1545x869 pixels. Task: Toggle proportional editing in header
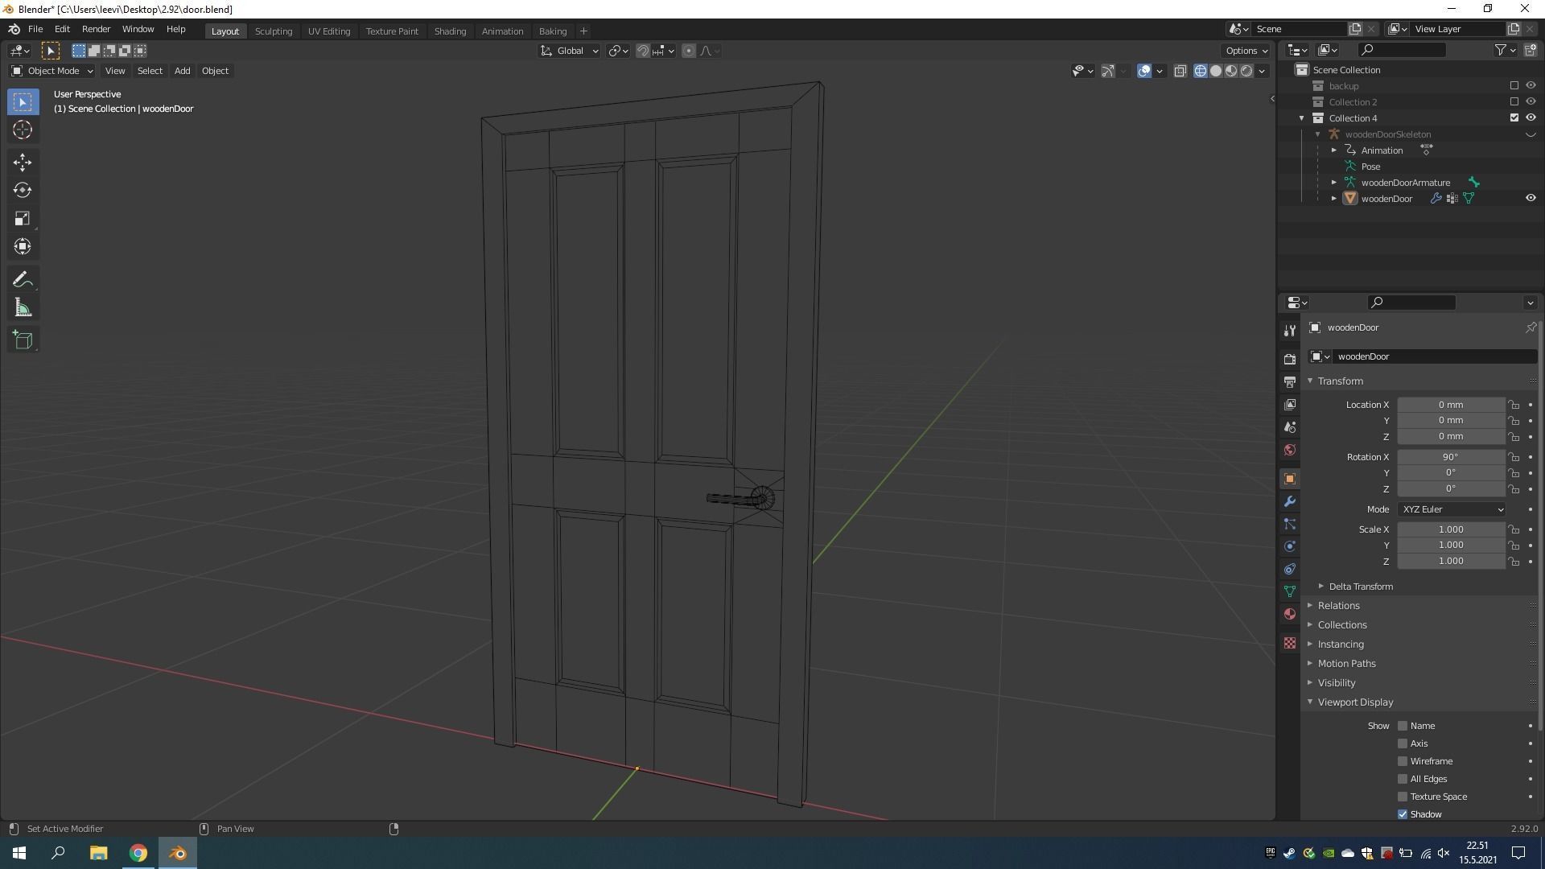coord(689,51)
